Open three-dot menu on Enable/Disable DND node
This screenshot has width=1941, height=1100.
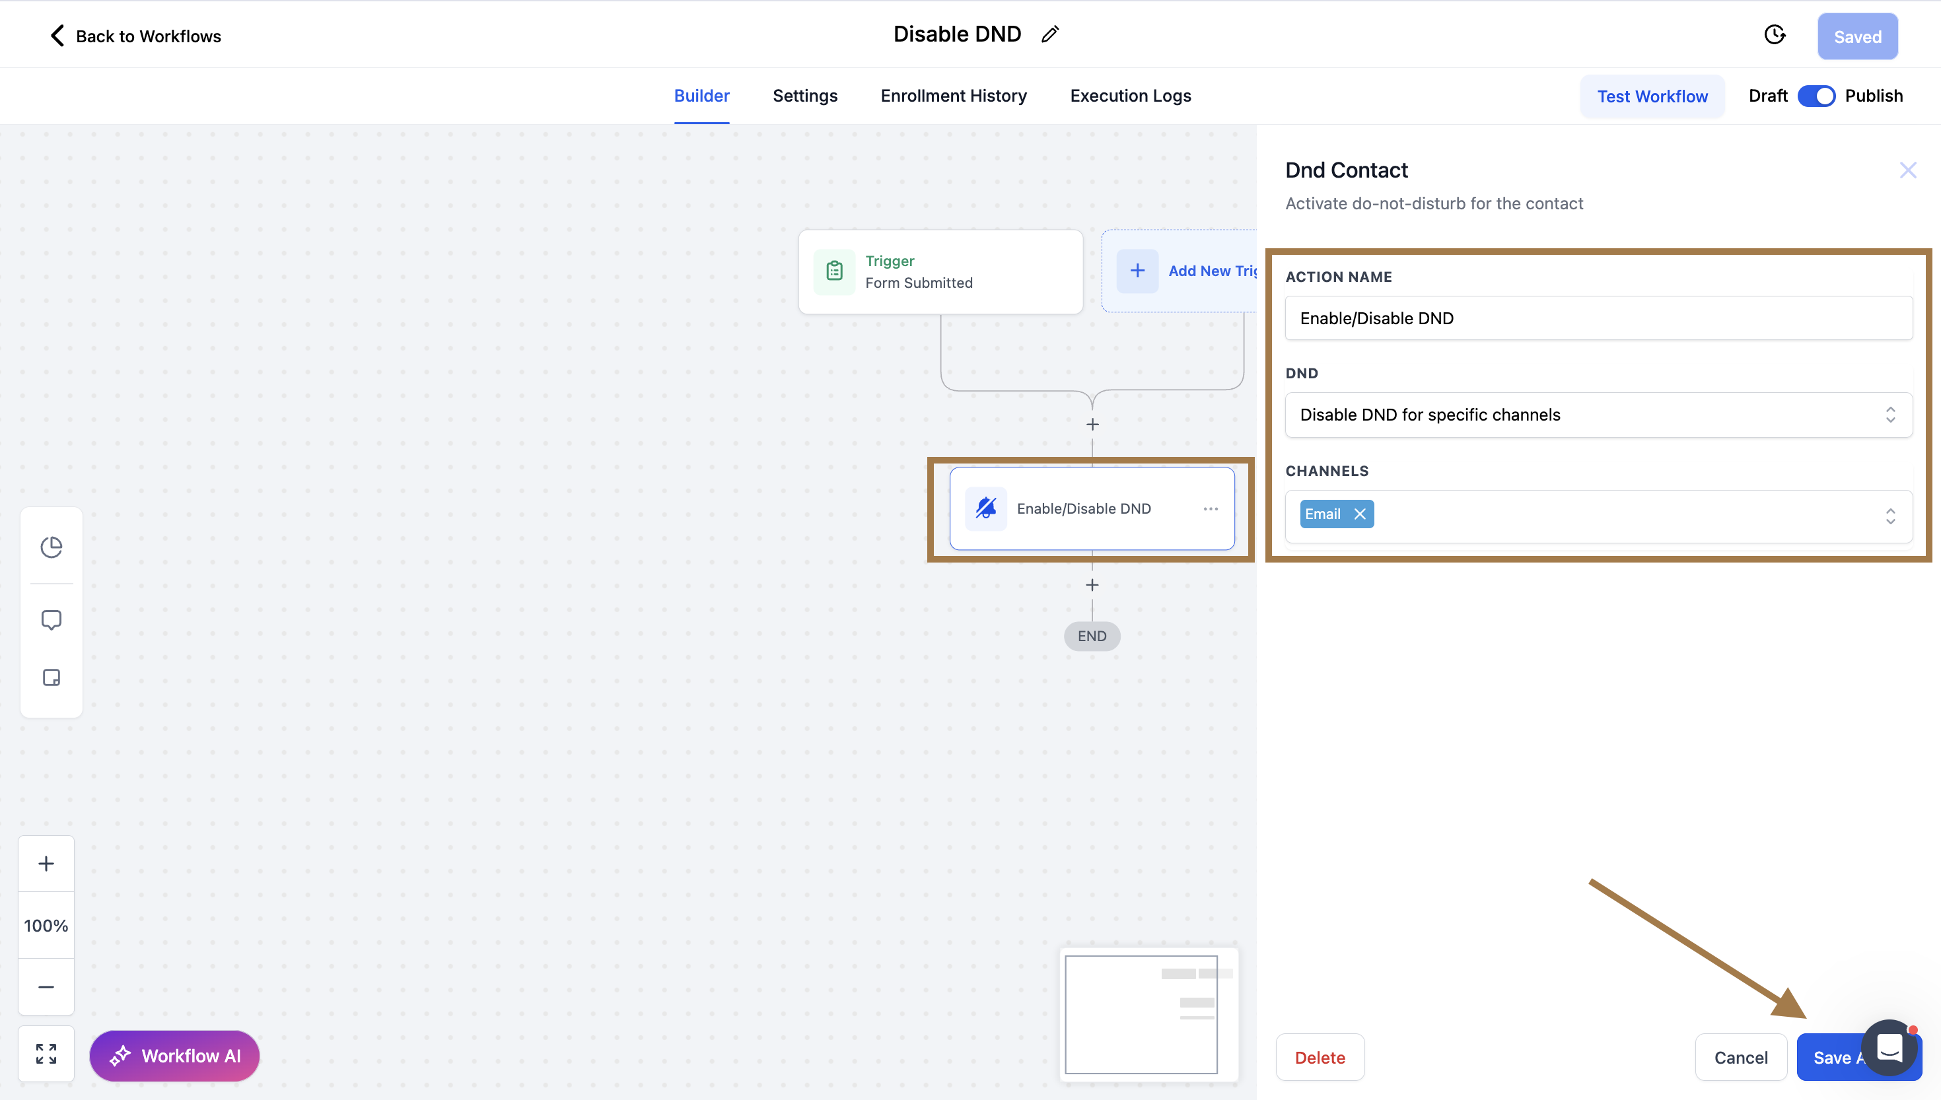[x=1211, y=508]
